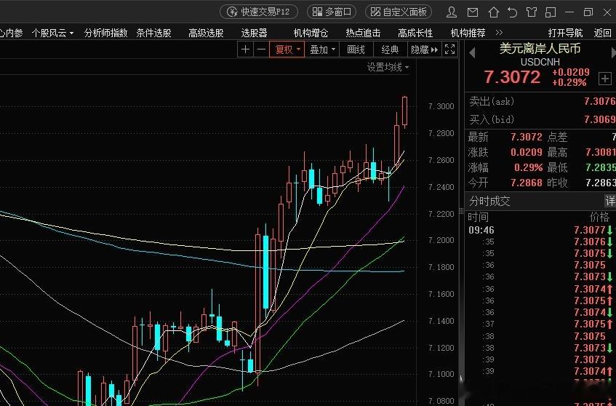
Task: Open the skin theme shirt icon
Action: [x=532, y=12]
